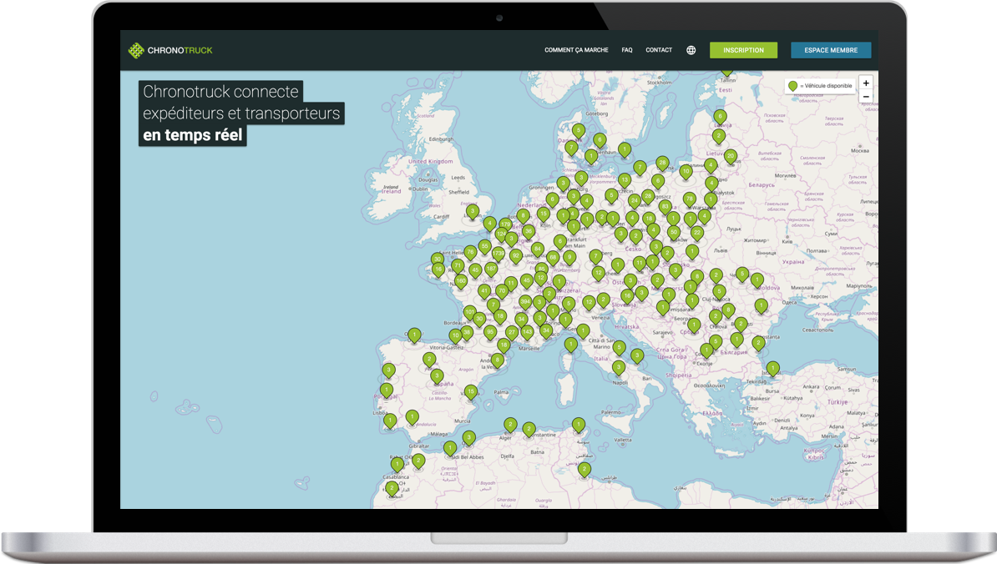Viewport: 997px width, 564px height.
Task: Select the 1739 vehicle cluster marker
Action: click(x=498, y=253)
